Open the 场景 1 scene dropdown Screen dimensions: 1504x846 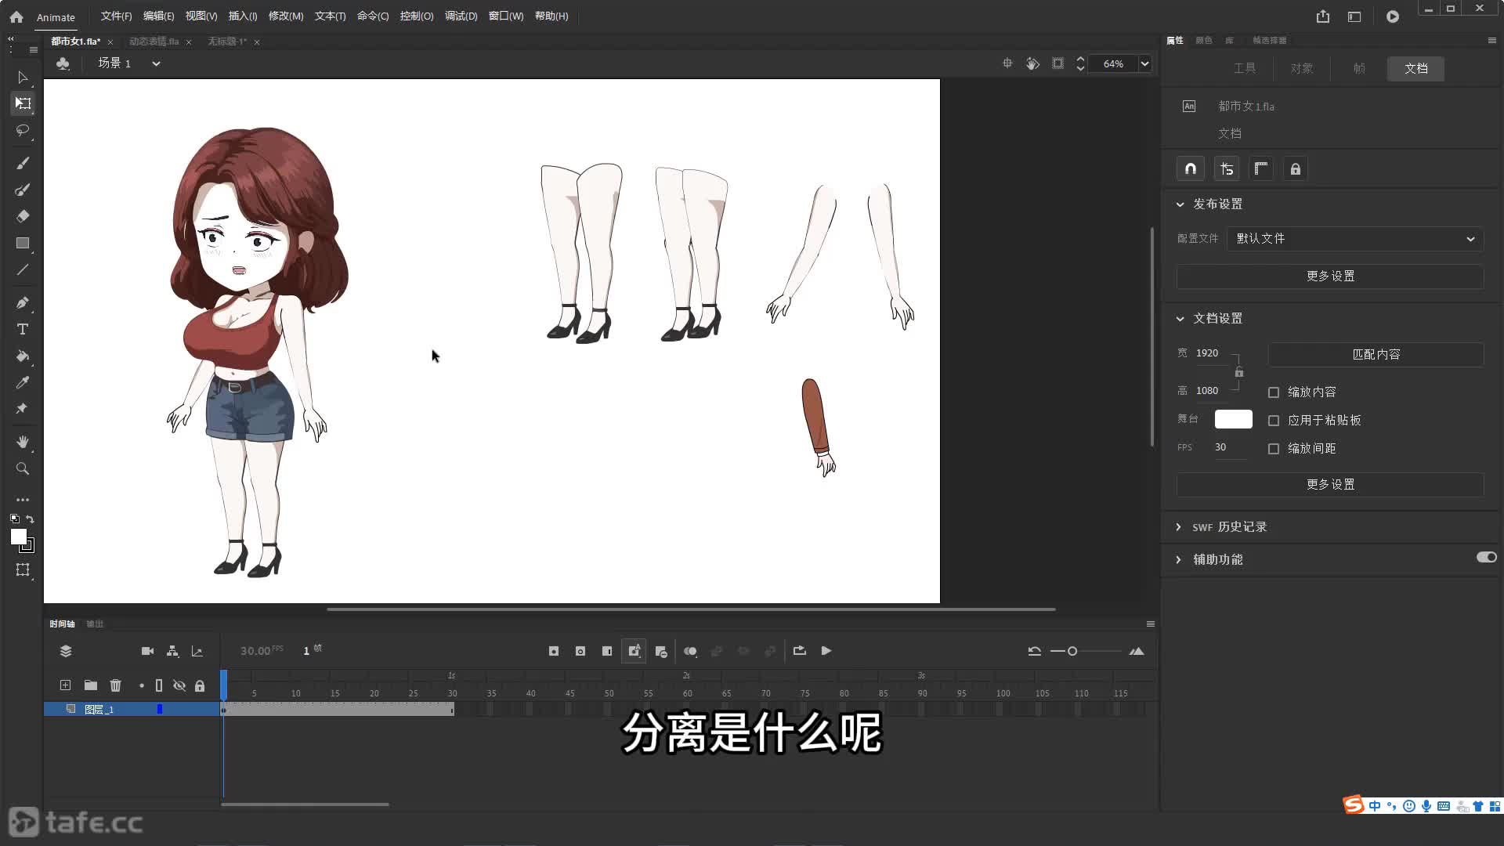(x=156, y=63)
